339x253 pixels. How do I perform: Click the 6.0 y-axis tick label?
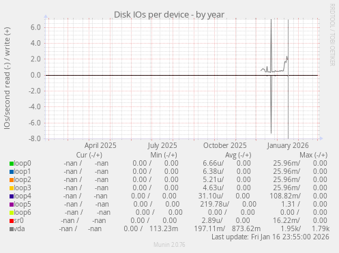[35, 27]
